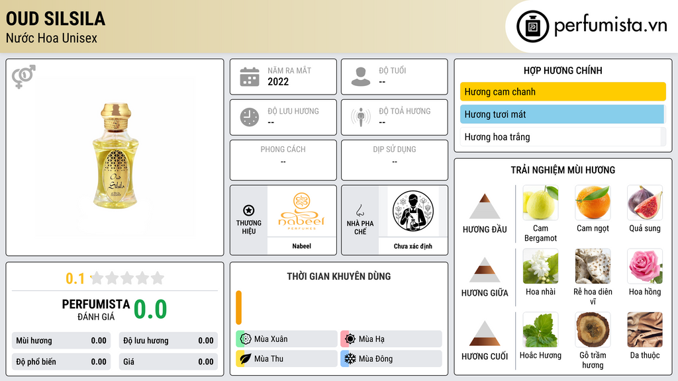This screenshot has height=381, width=678.
Task: Click the perfumista.vn bottle logo icon
Action: (x=533, y=26)
